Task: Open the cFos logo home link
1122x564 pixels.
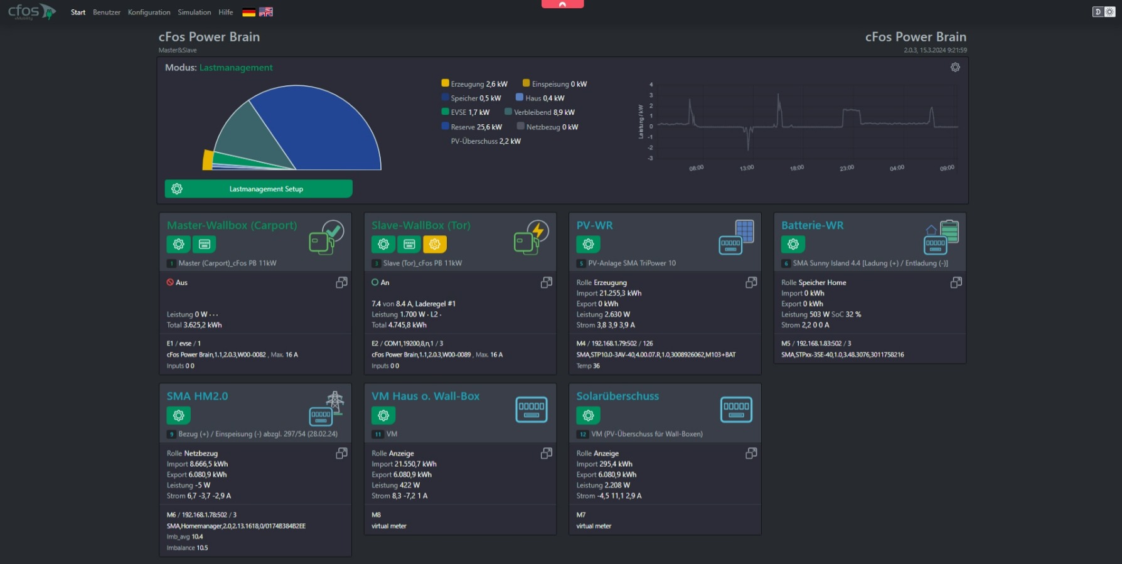Action: tap(32, 12)
